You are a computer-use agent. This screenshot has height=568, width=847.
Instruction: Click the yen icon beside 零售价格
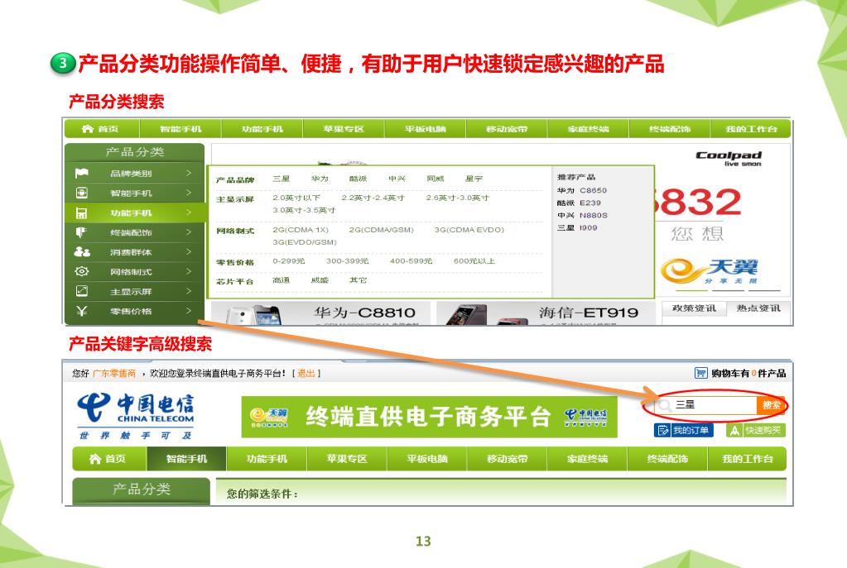pyautogui.click(x=82, y=311)
